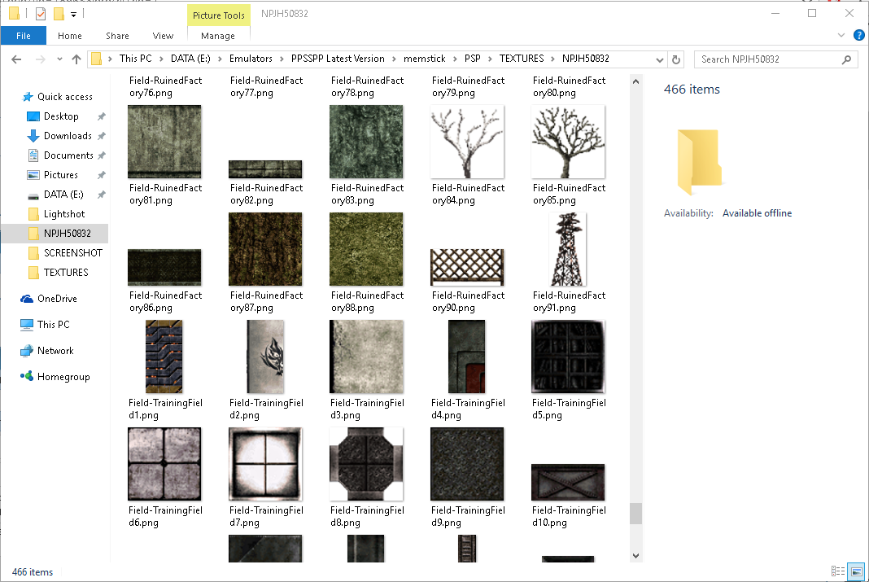
Task: Click the New folder quick access icon
Action: [59, 14]
